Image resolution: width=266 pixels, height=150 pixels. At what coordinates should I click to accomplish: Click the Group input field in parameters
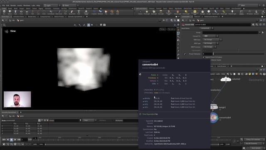pos(230,32)
